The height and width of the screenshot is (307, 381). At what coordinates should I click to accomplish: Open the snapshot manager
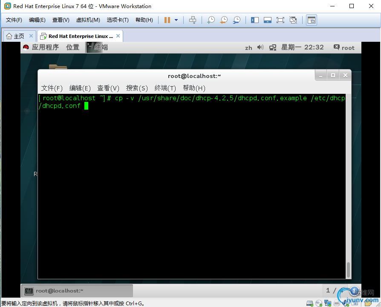[x=237, y=20]
